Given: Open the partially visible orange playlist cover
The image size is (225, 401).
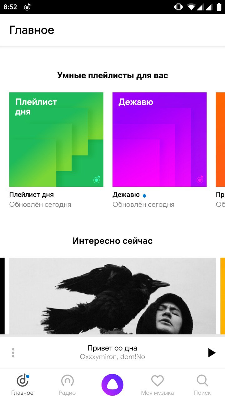Looking at the screenshot, I should [x=220, y=139].
